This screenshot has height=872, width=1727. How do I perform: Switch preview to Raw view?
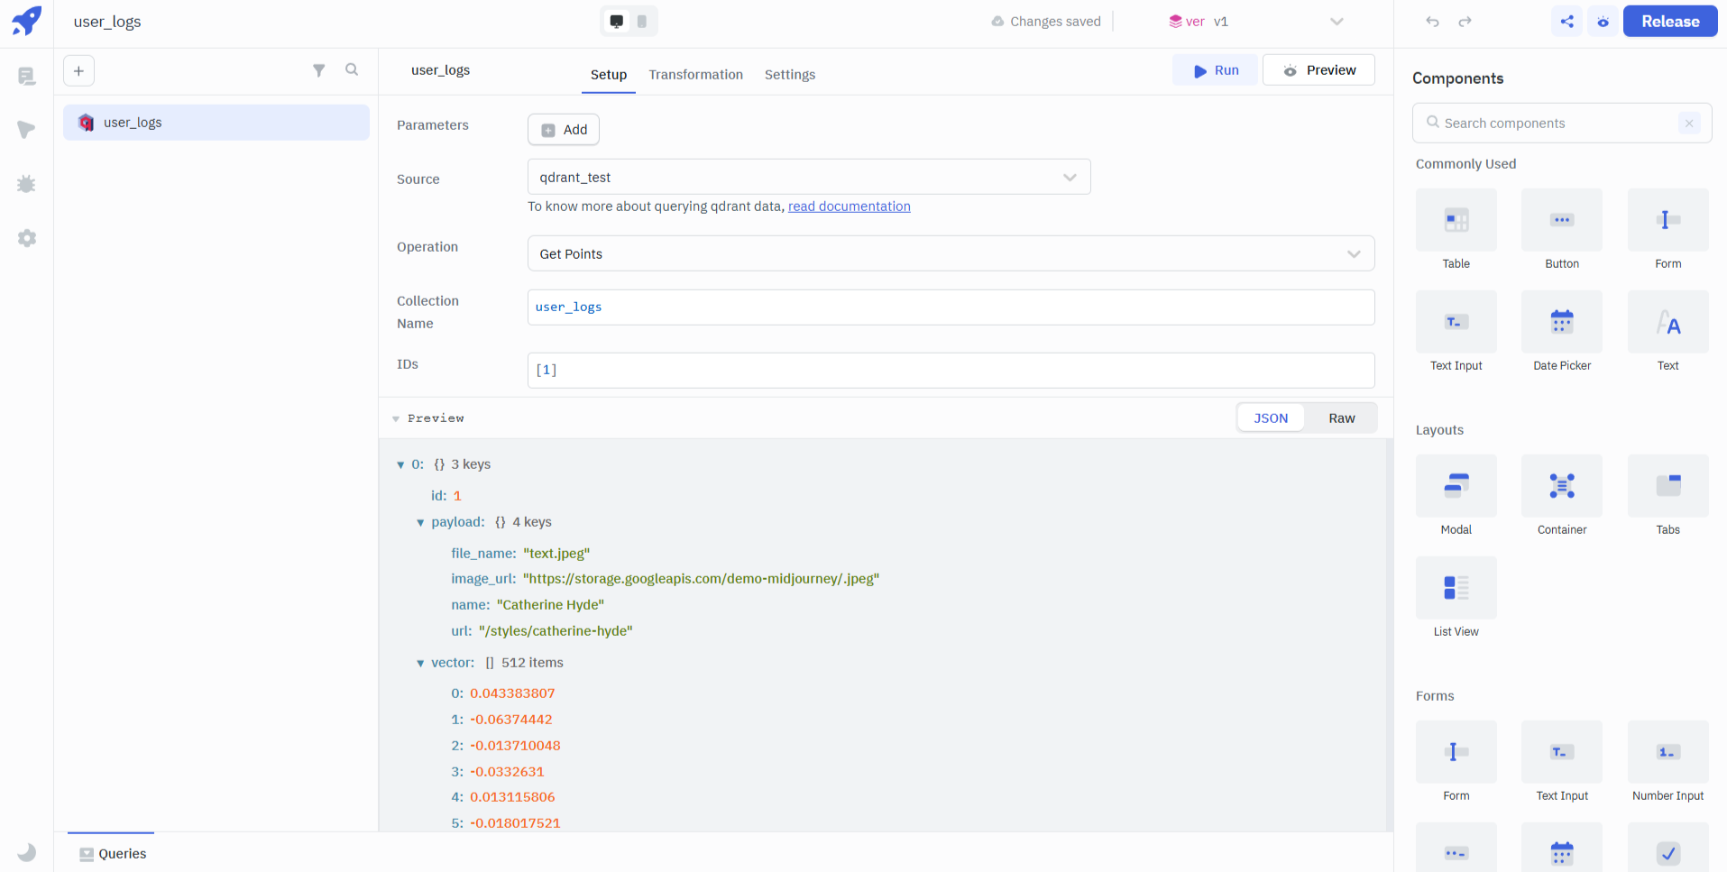click(x=1341, y=418)
